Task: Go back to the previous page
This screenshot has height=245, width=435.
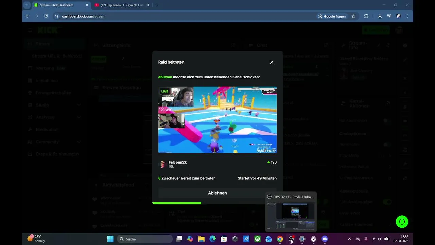Action: pyautogui.click(x=28, y=16)
